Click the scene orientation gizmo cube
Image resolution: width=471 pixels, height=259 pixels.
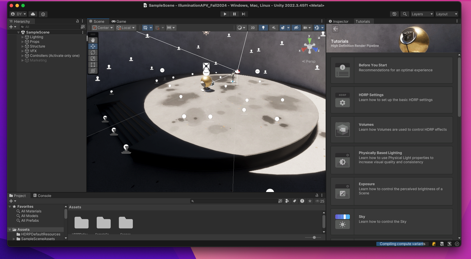click(310, 47)
